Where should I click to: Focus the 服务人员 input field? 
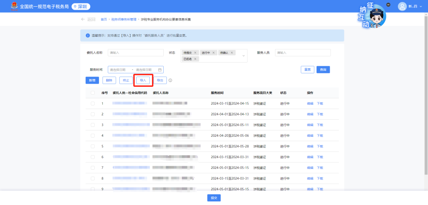click(303, 53)
